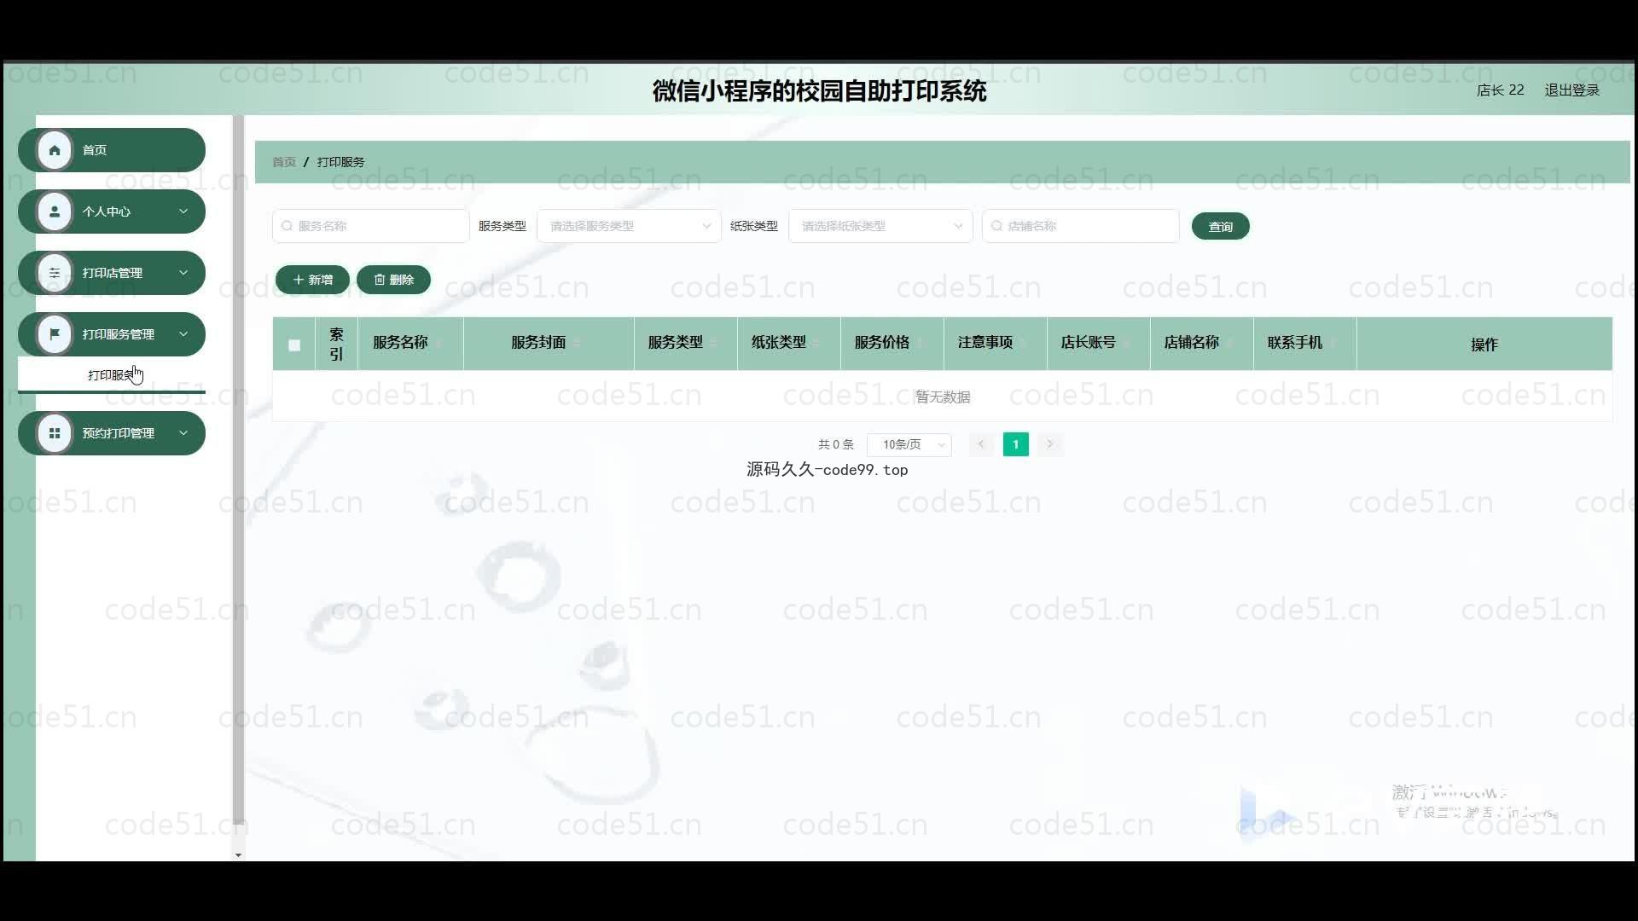Screen dimensions: 1638x921
Task: Click the 删除 delete button
Action: [393, 280]
